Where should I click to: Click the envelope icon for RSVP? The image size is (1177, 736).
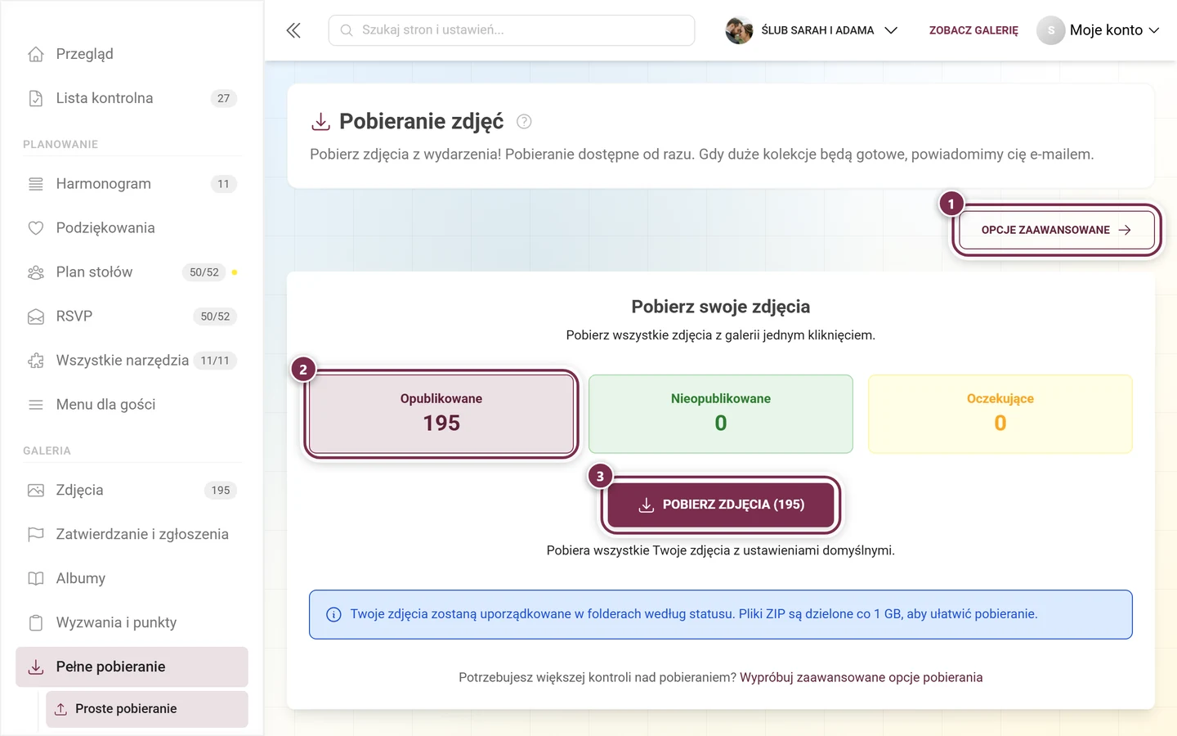tap(36, 316)
